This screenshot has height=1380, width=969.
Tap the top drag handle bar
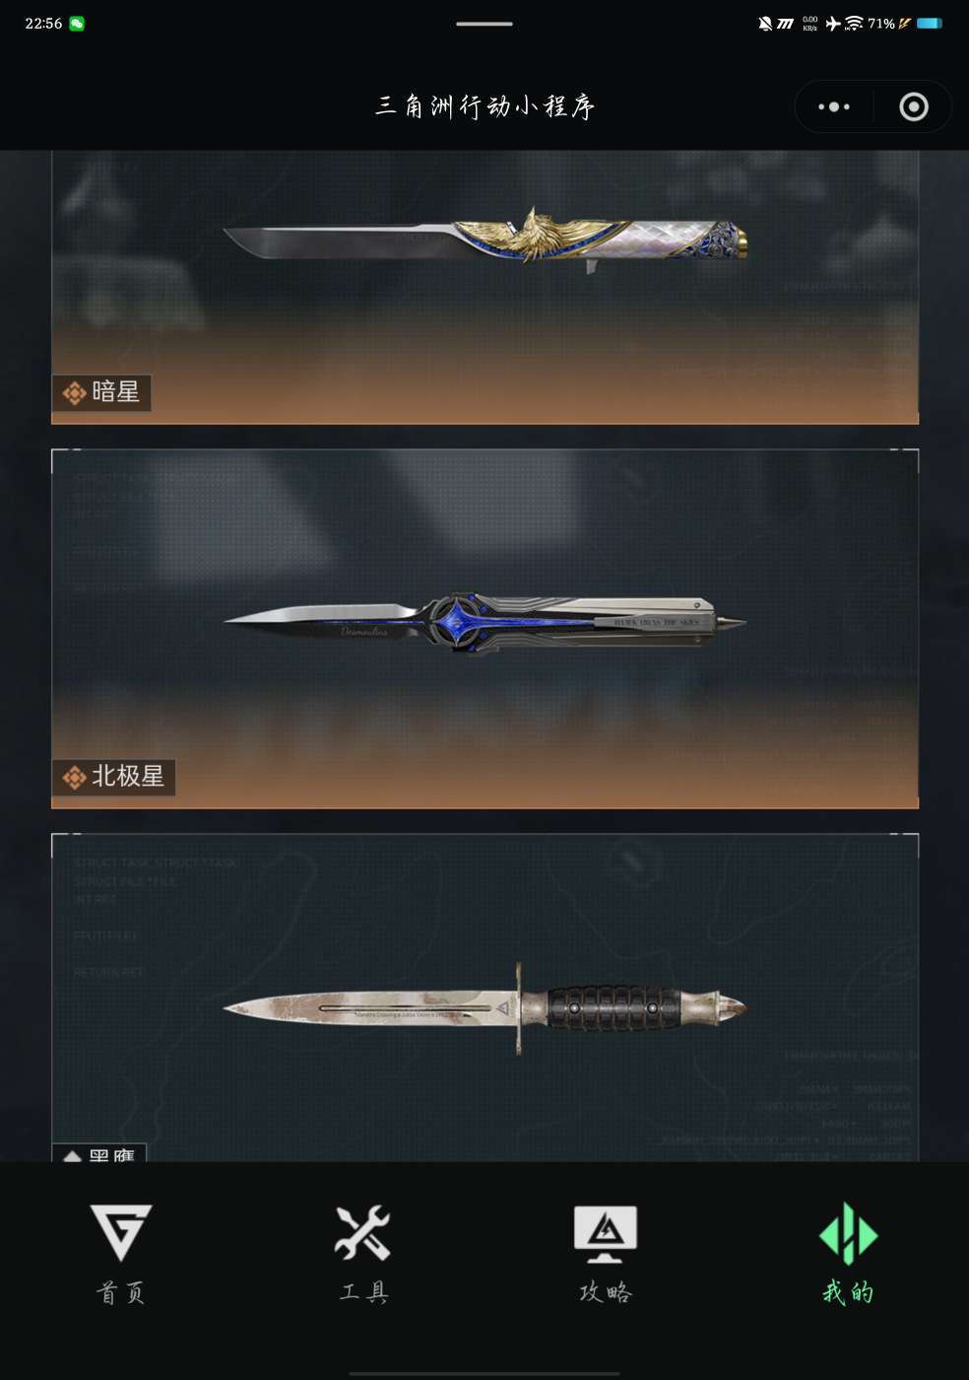point(484,24)
